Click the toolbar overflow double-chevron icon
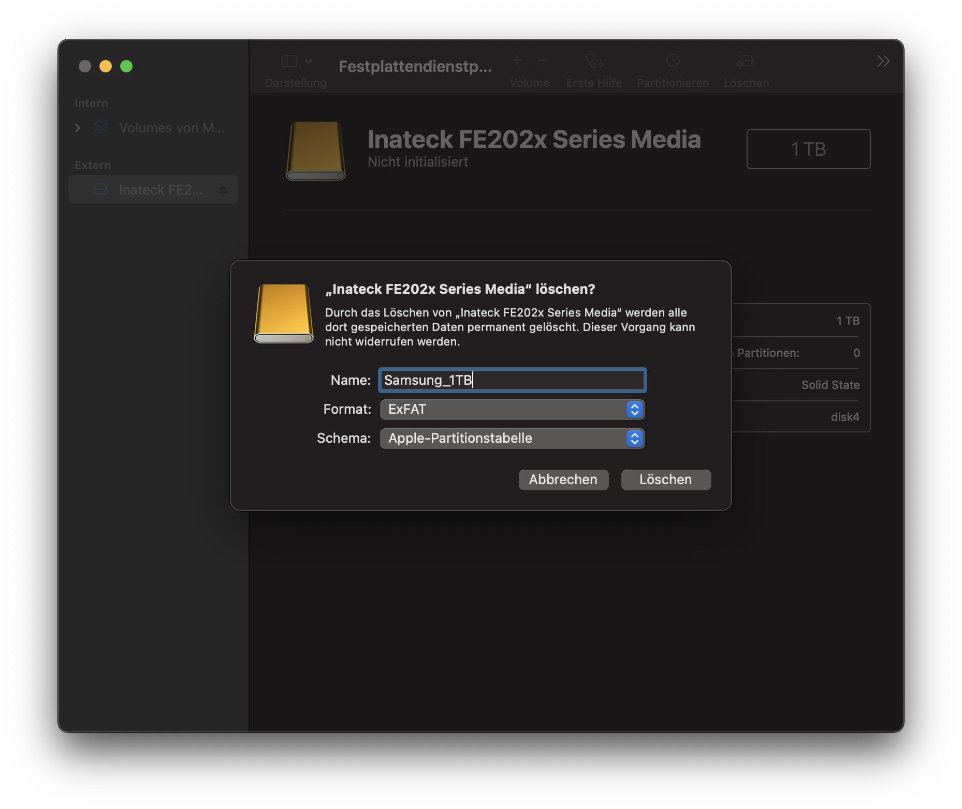Screen dimensions: 962x809 (883, 62)
